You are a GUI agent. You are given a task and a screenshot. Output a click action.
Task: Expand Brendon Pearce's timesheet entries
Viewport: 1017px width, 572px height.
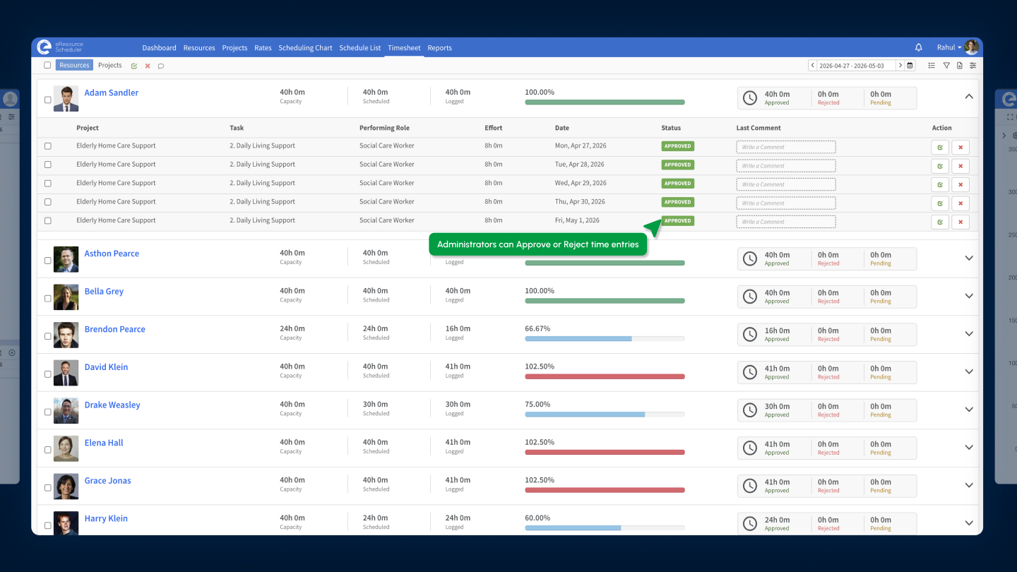(969, 333)
